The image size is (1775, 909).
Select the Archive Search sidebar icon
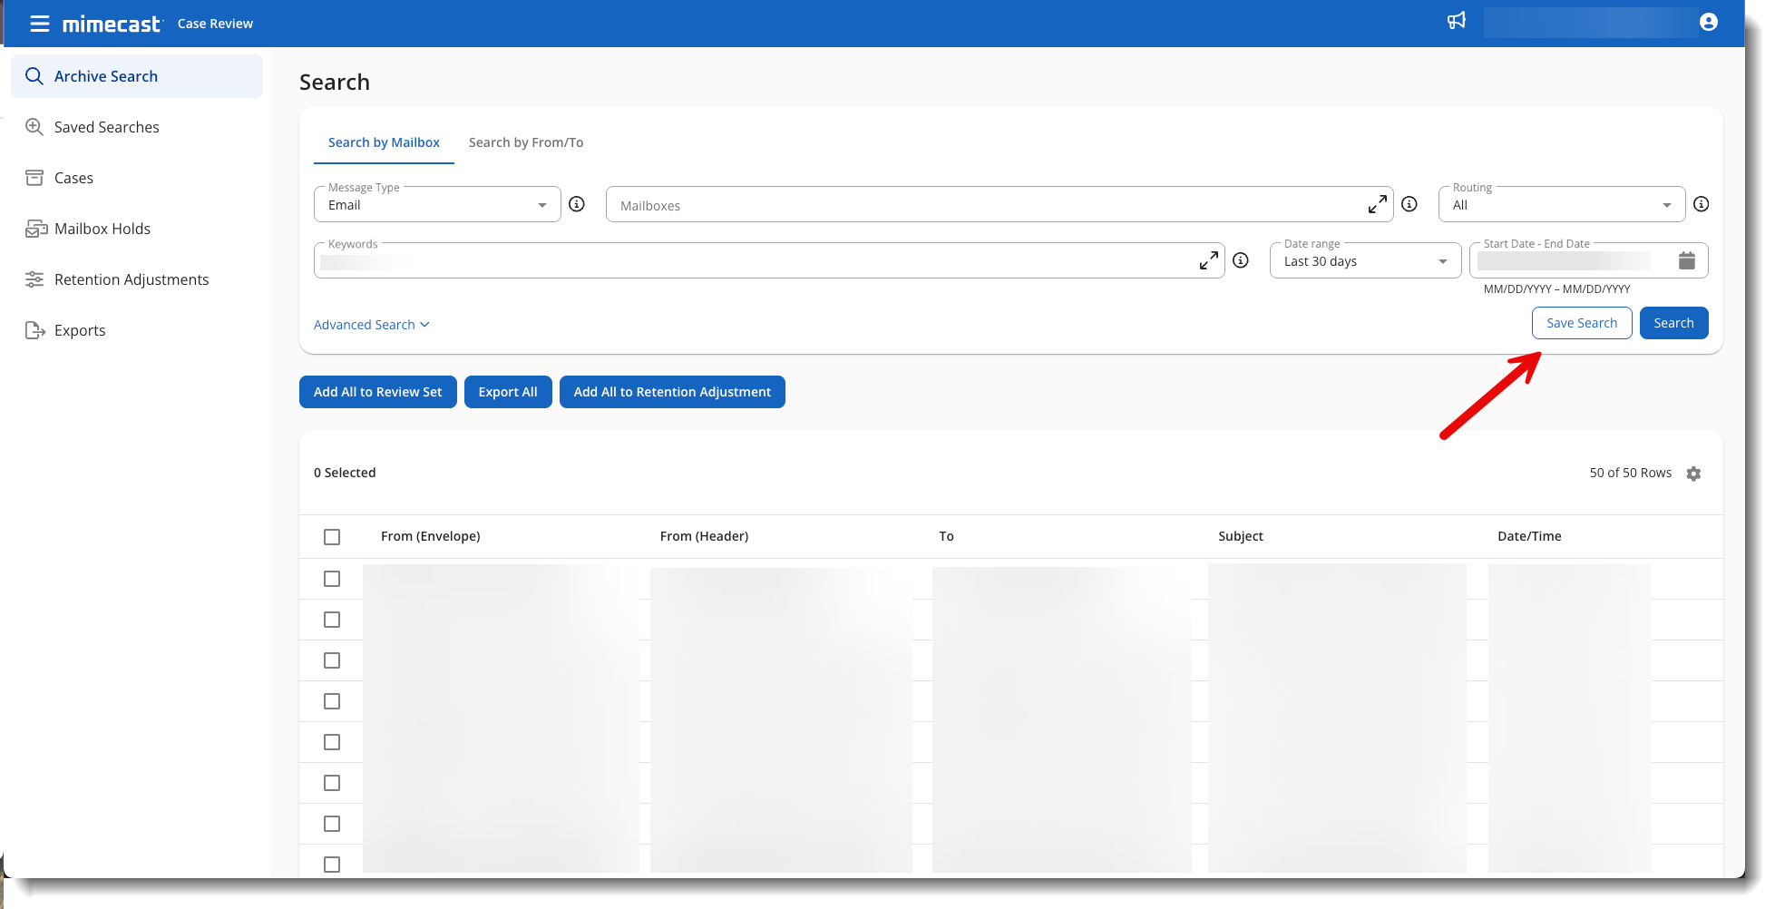coord(34,76)
